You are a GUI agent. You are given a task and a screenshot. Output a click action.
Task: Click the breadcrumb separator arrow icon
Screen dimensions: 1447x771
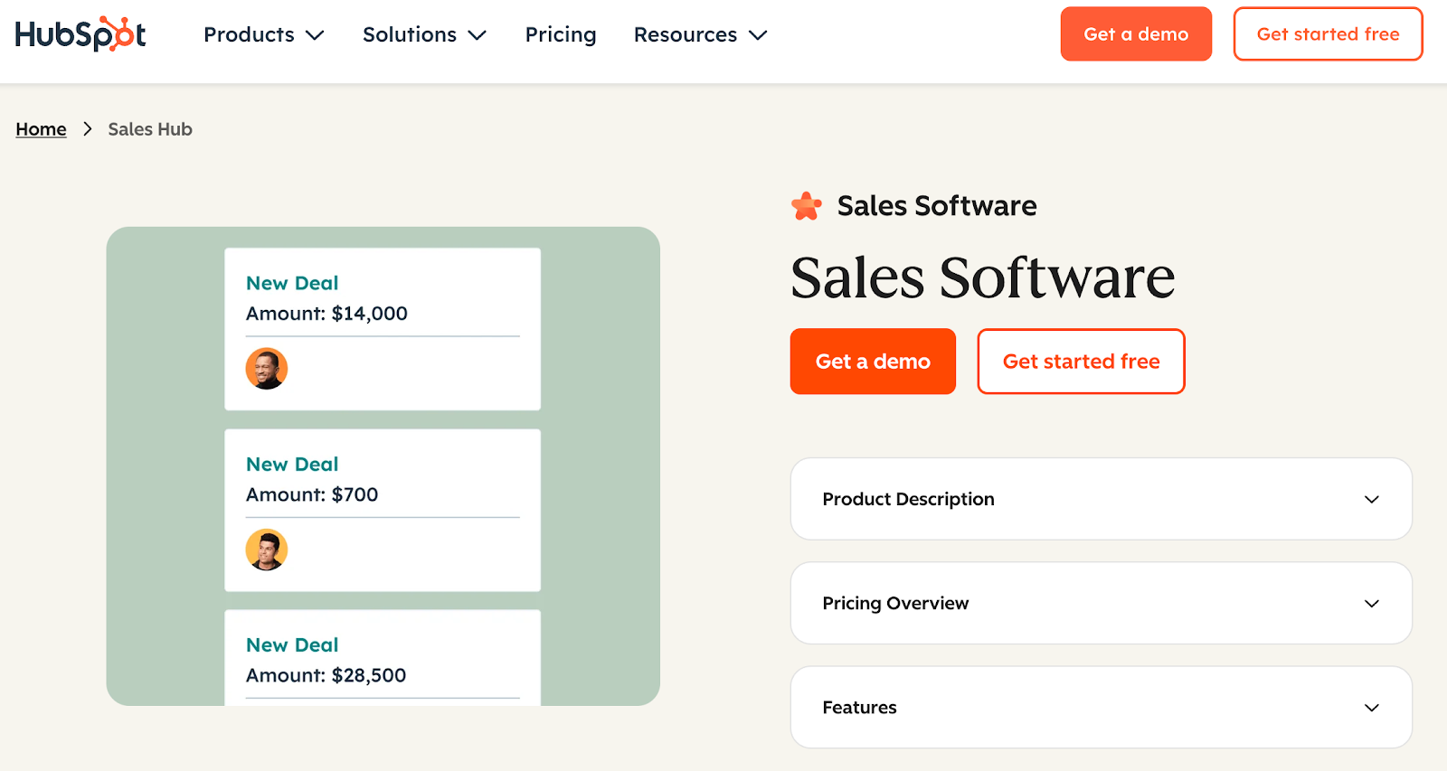tap(88, 129)
